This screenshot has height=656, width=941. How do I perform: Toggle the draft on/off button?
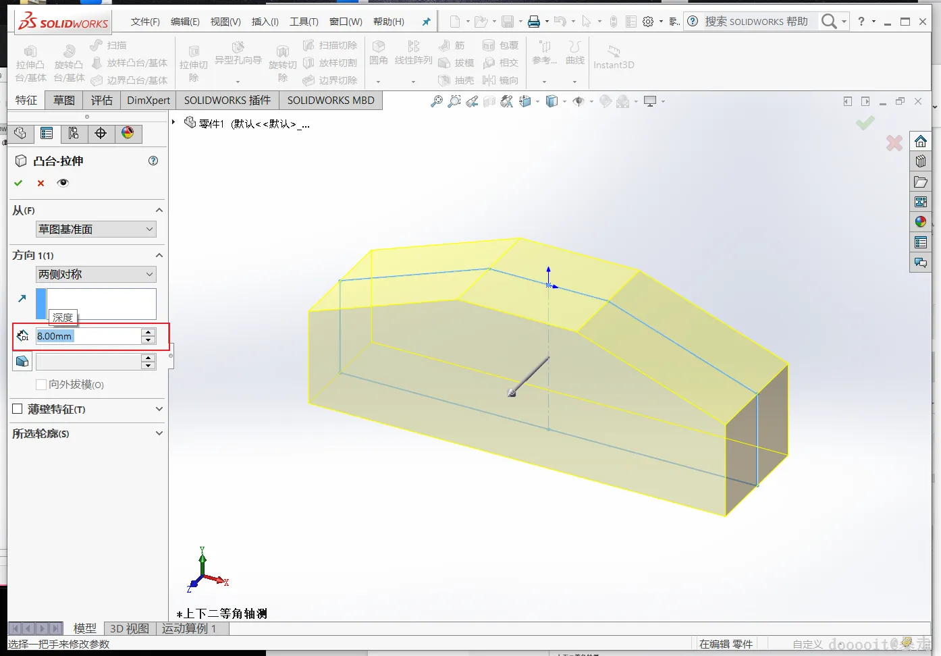pos(22,362)
